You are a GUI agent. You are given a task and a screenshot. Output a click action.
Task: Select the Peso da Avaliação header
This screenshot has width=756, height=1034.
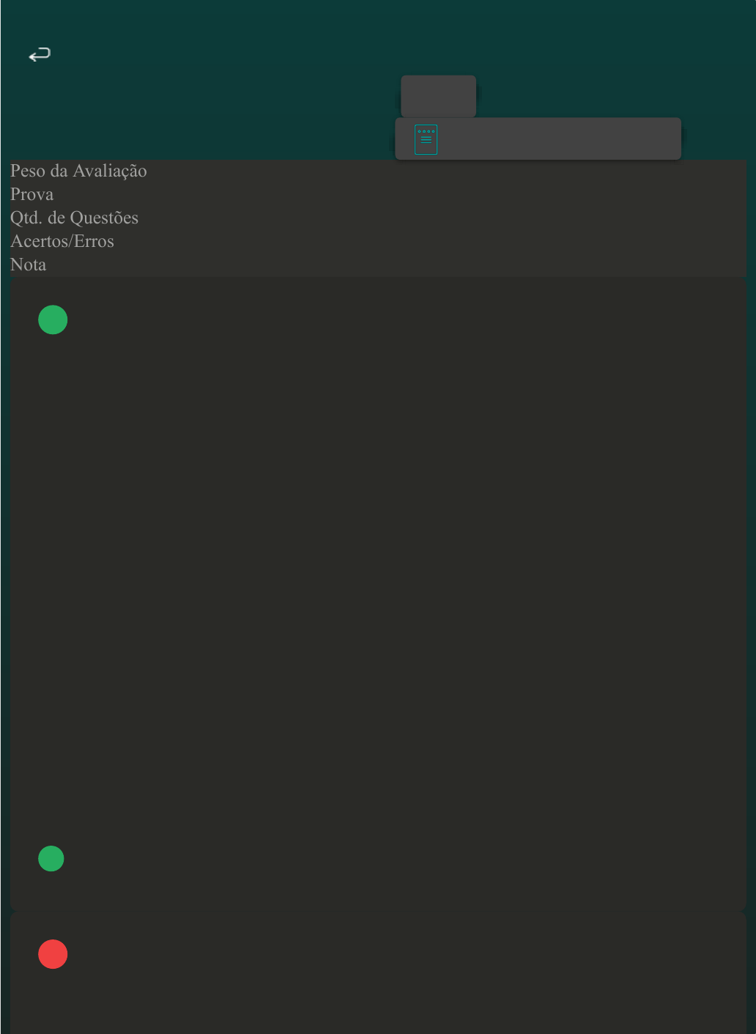(78, 171)
